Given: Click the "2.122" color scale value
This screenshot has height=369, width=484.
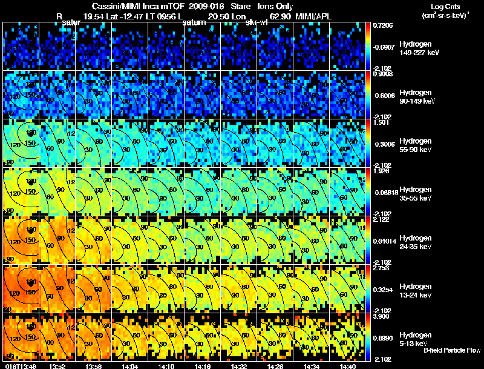Looking at the screenshot, I should (x=382, y=219).
